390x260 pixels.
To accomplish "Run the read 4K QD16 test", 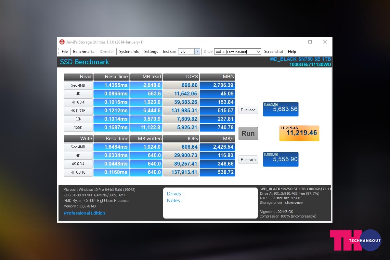I will pyautogui.click(x=78, y=111).
